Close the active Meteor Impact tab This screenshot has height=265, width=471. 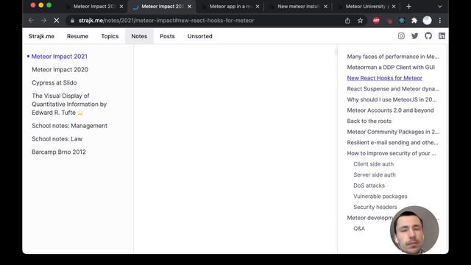(x=190, y=7)
